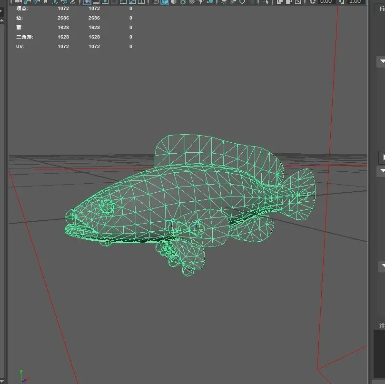Expand the first arrow in right-hand panel
The height and width of the screenshot is (384, 385).
(x=382, y=61)
